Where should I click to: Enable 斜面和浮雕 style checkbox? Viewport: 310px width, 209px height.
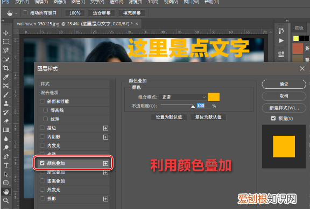pyautogui.click(x=42, y=101)
